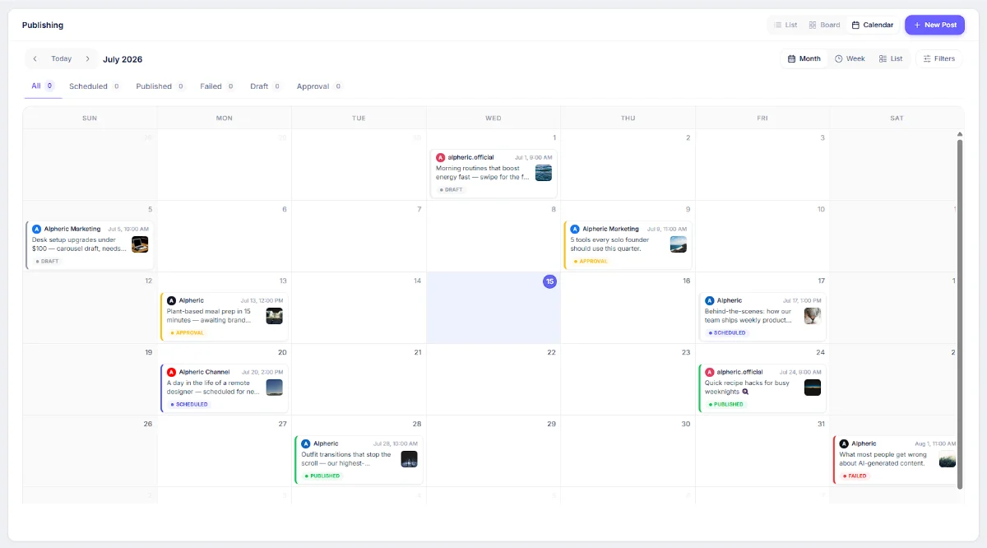
Task: Go to the previous month with left chevron
Action: (35, 58)
